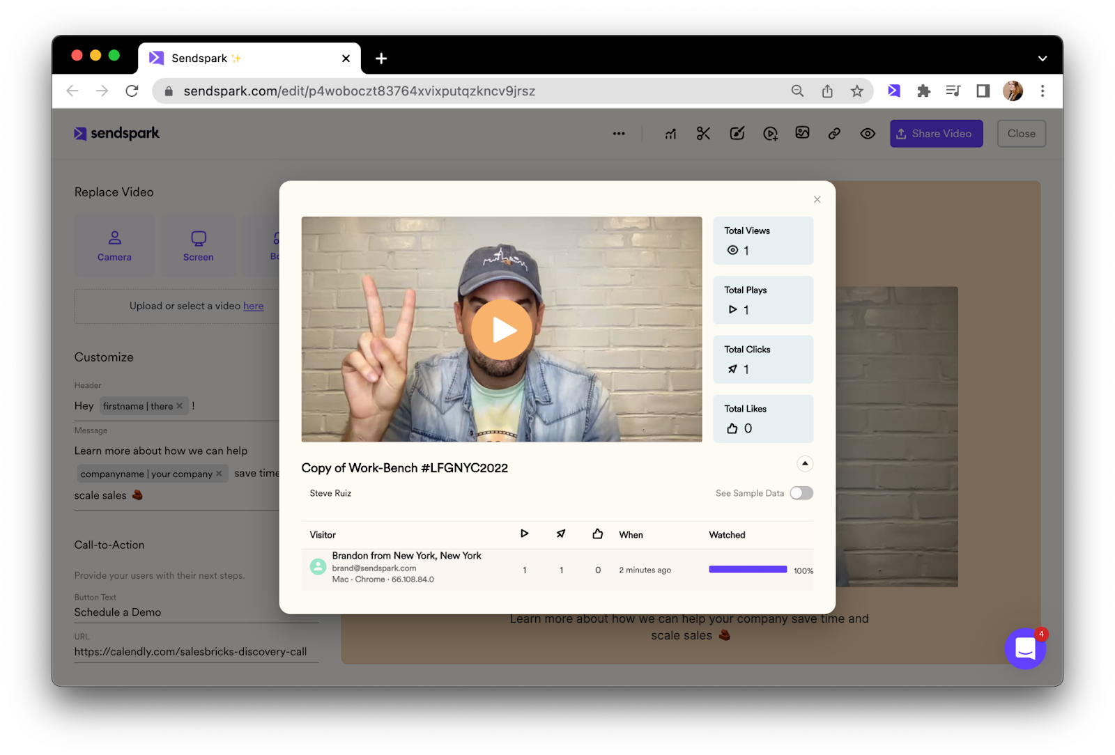The height and width of the screenshot is (755, 1115).
Task: Open a new browser tab
Action: (381, 59)
